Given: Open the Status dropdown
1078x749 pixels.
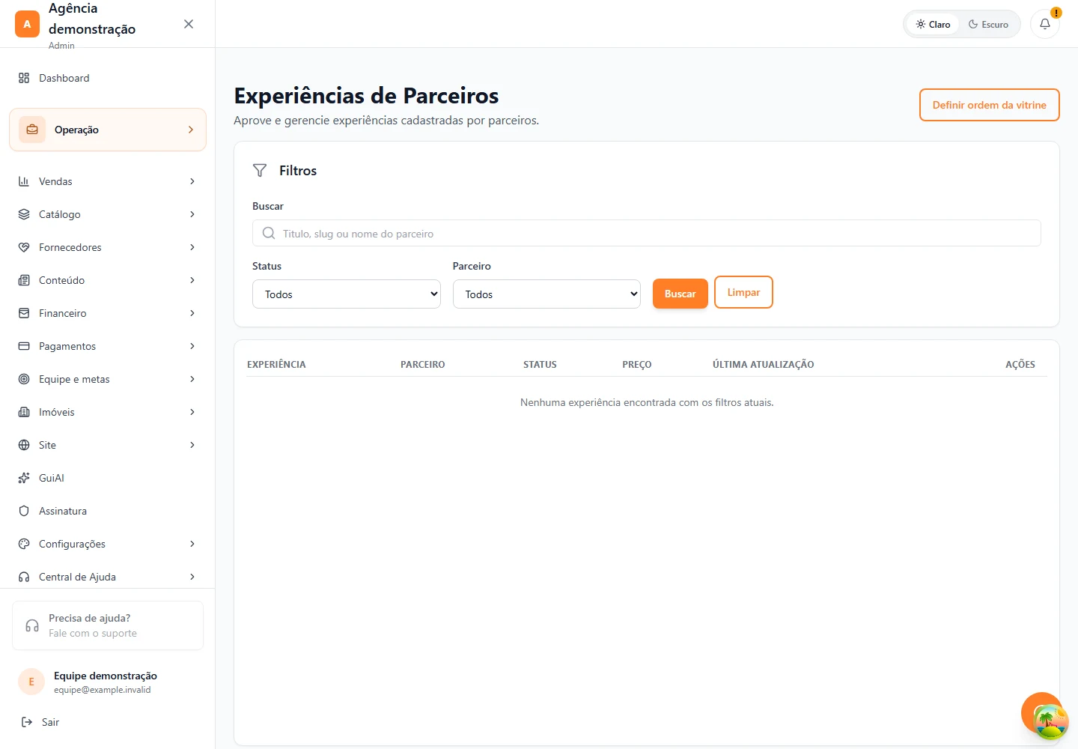Looking at the screenshot, I should coord(347,294).
